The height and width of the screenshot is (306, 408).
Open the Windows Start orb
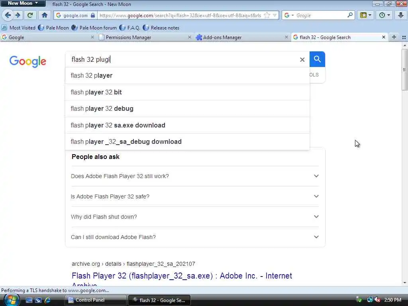(11, 300)
